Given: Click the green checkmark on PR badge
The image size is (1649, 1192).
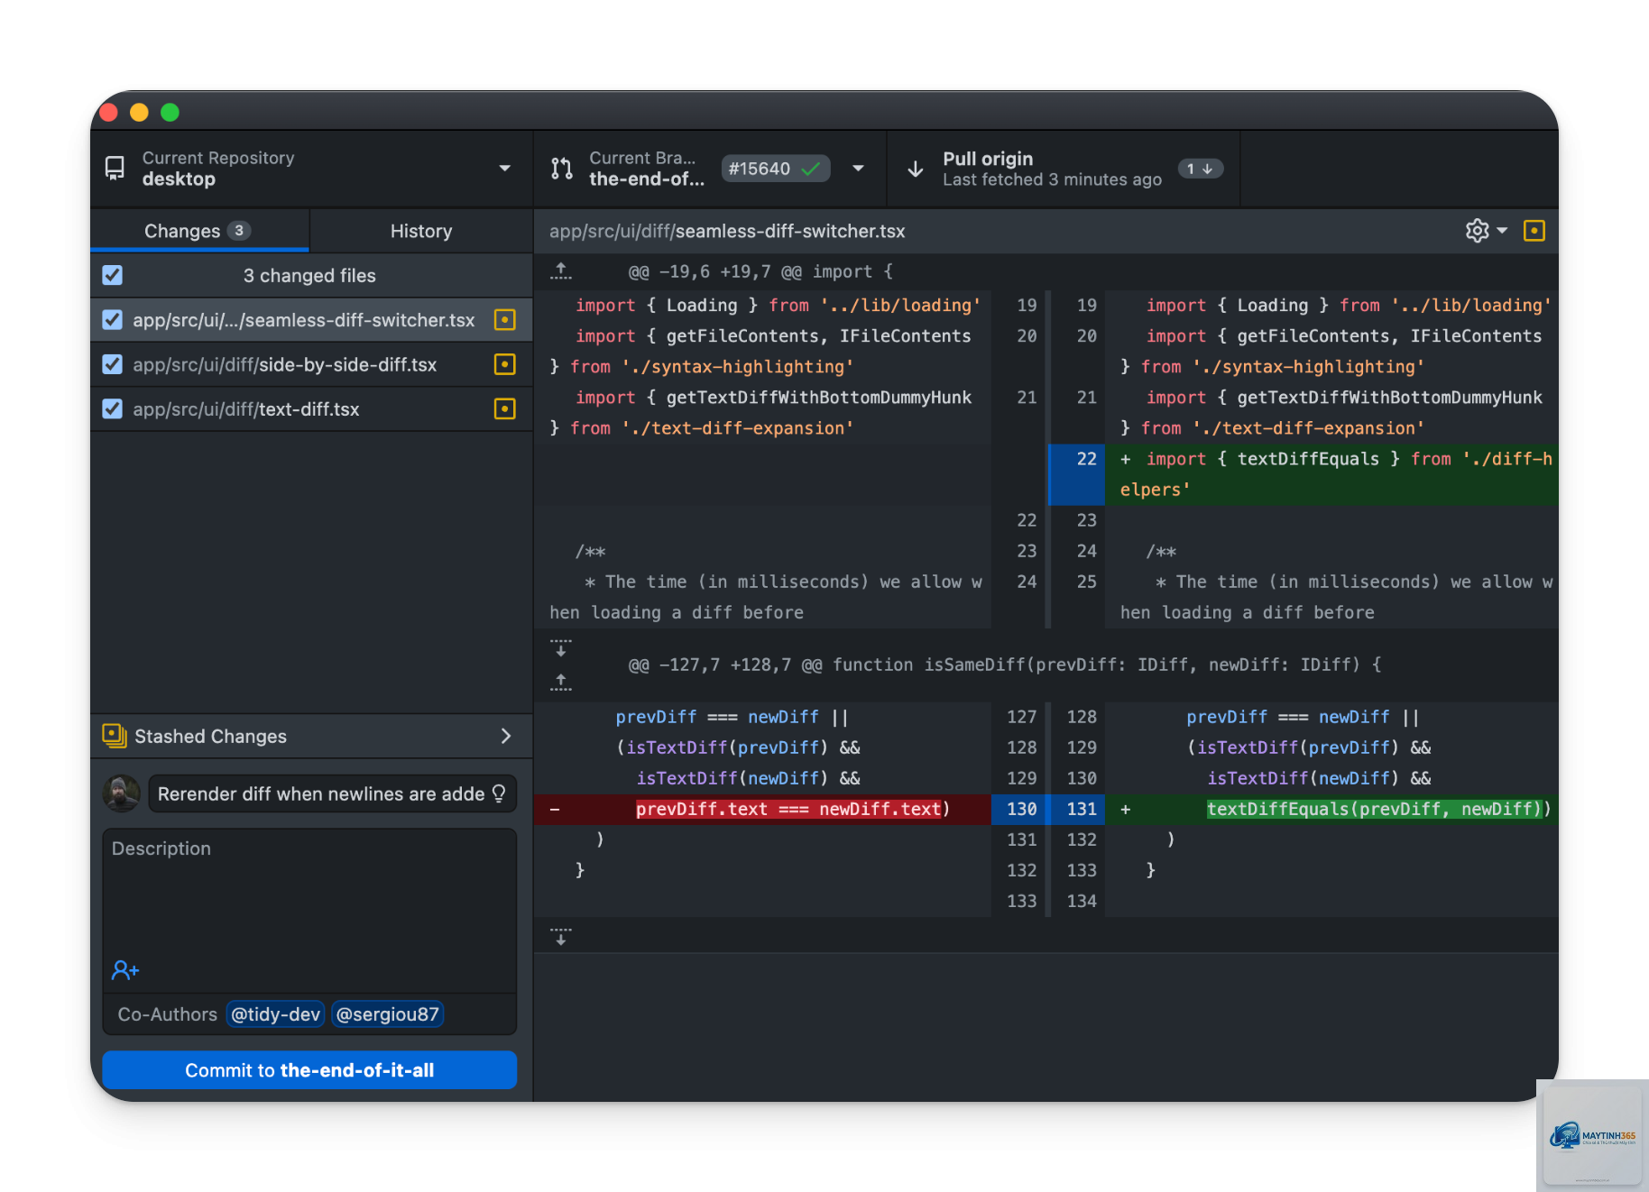Looking at the screenshot, I should pyautogui.click(x=810, y=169).
